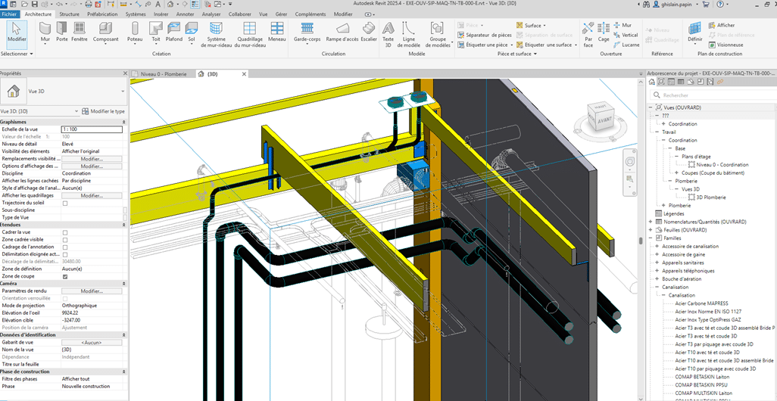Expand Nomenclatures/Quantités (OUVRARD) node
Screen dimensions: 777x401
651,222
